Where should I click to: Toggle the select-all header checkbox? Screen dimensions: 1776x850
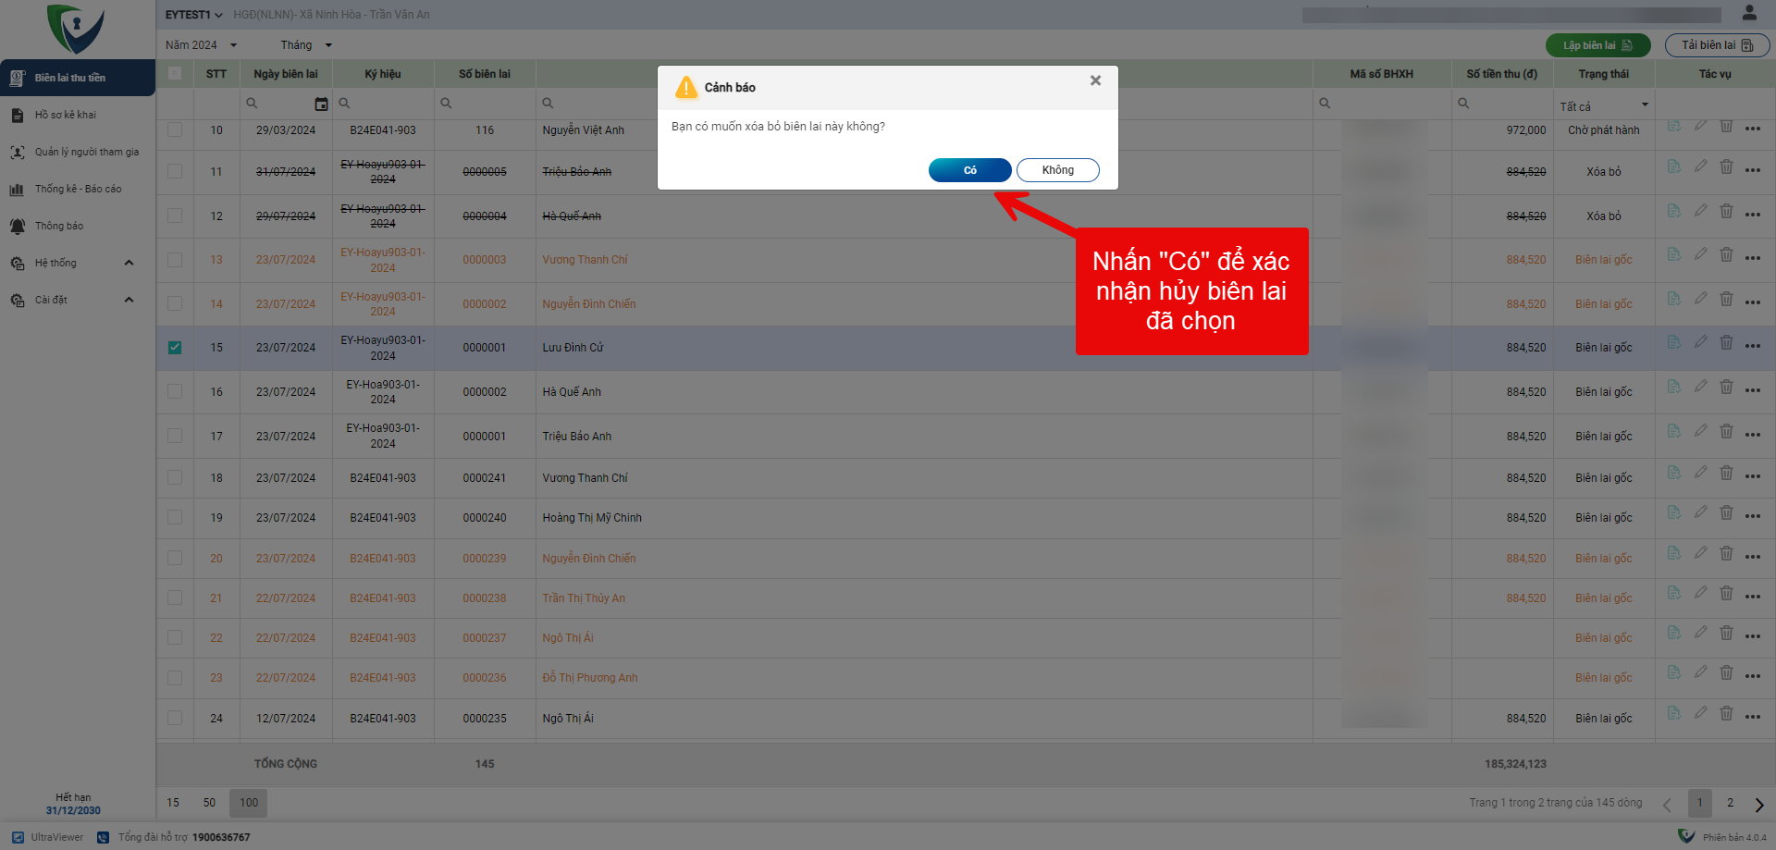[175, 74]
